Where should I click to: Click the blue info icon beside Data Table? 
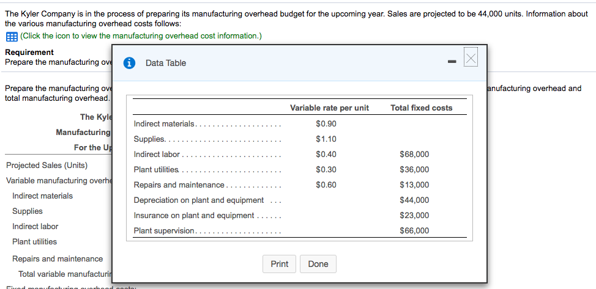[130, 63]
